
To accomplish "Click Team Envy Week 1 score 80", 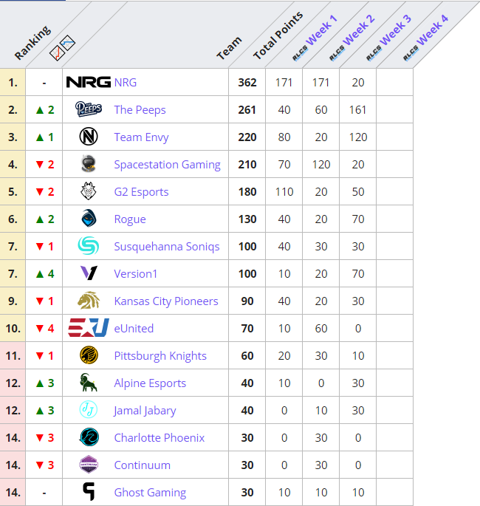I will (284, 137).
